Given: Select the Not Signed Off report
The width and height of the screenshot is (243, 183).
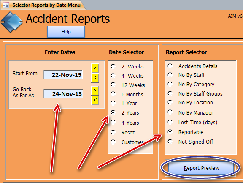Looking at the screenshot, I should click(170, 142).
